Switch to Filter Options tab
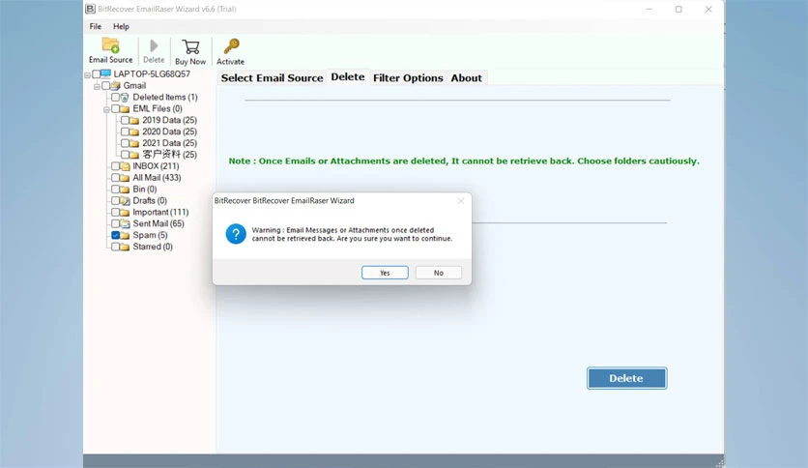The height and width of the screenshot is (468, 808). click(408, 77)
